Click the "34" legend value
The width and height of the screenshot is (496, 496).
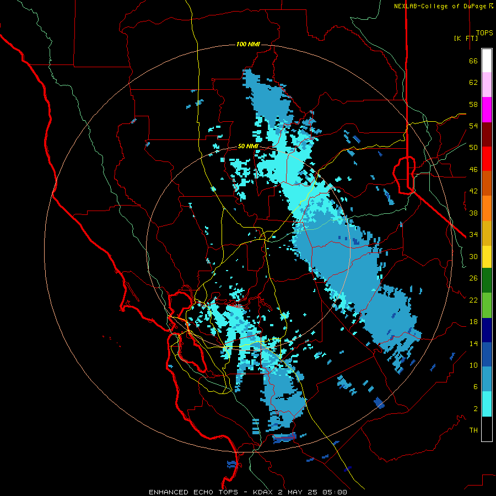(473, 234)
